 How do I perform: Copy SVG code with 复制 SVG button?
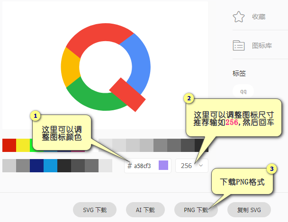249,210
